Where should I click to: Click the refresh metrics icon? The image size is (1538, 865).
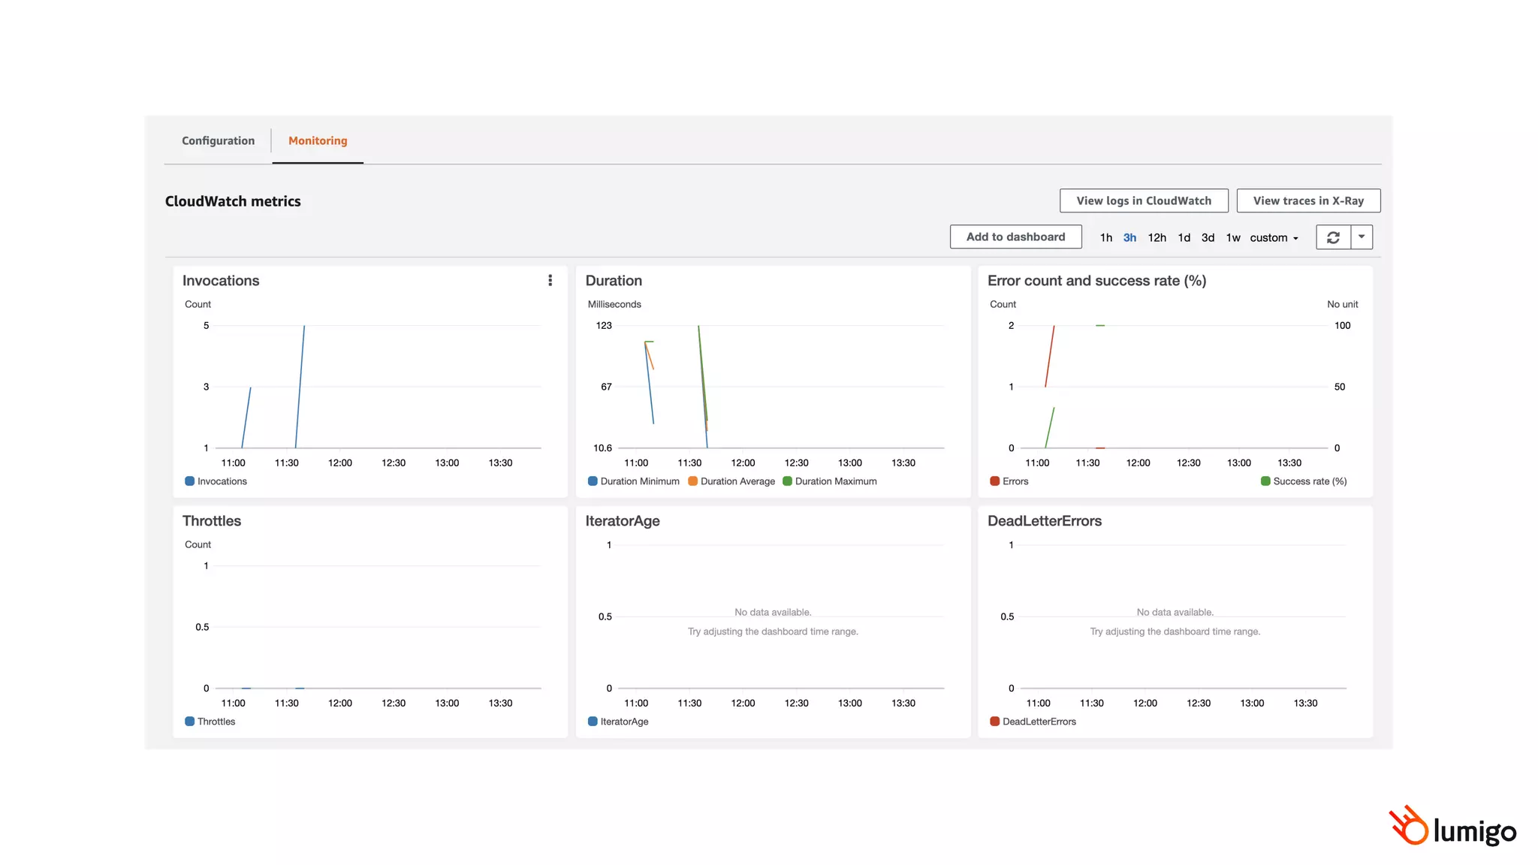pyautogui.click(x=1333, y=237)
